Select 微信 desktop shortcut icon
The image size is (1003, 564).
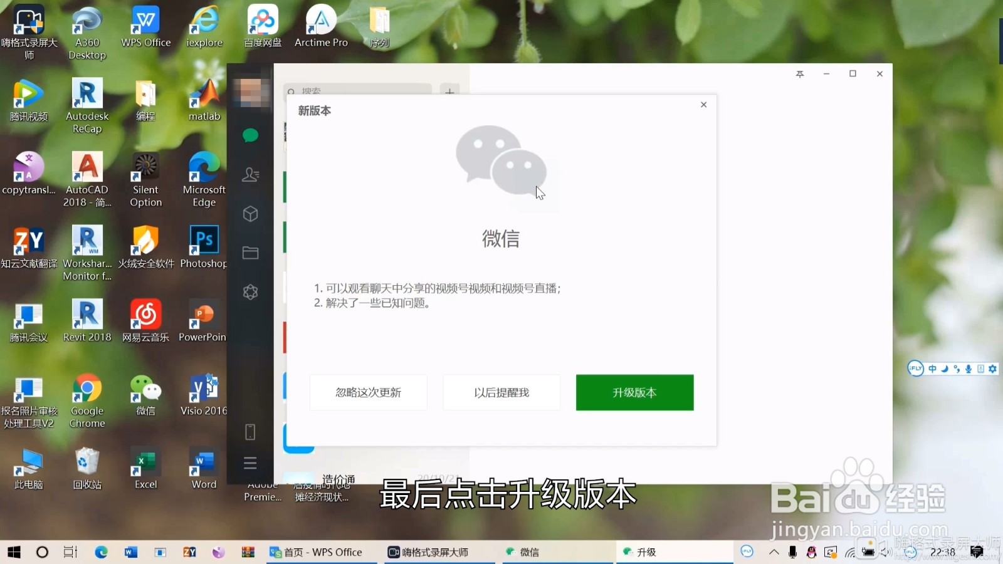point(145,395)
